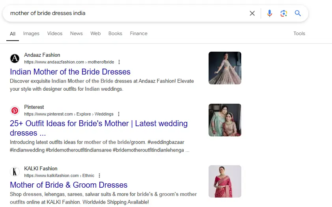
Task: Open three-dot menu for KALKI Fashion result
Action: click(x=99, y=175)
